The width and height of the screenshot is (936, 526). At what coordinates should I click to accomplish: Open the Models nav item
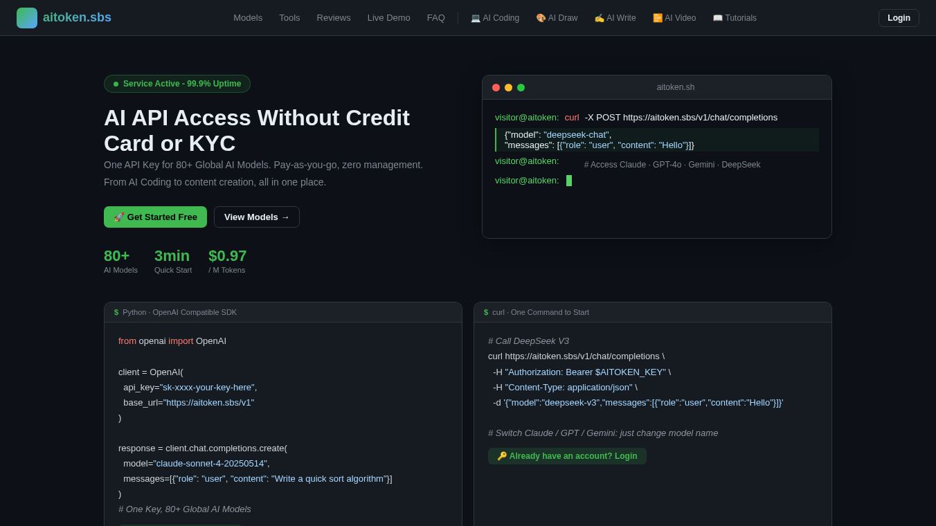pos(248,18)
